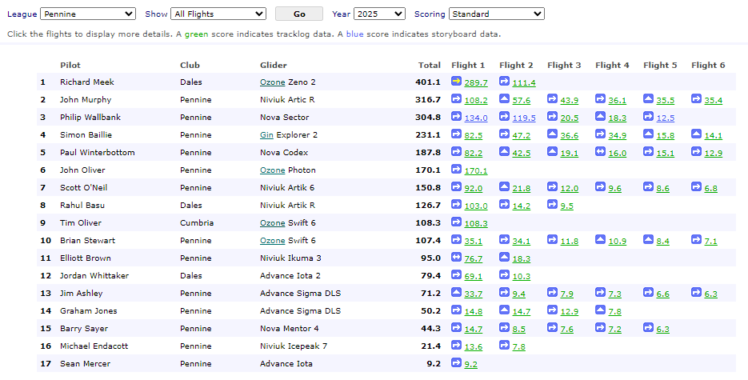Click the triangle icon beside Simon Baillie's 36.6
The height and width of the screenshot is (380, 748).
point(553,134)
